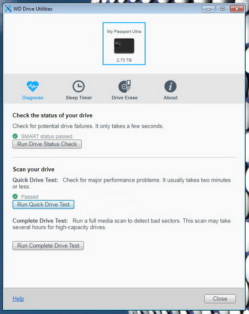Switch to the Sleep Timer tab label
The width and height of the screenshot is (249, 314).
click(x=79, y=98)
